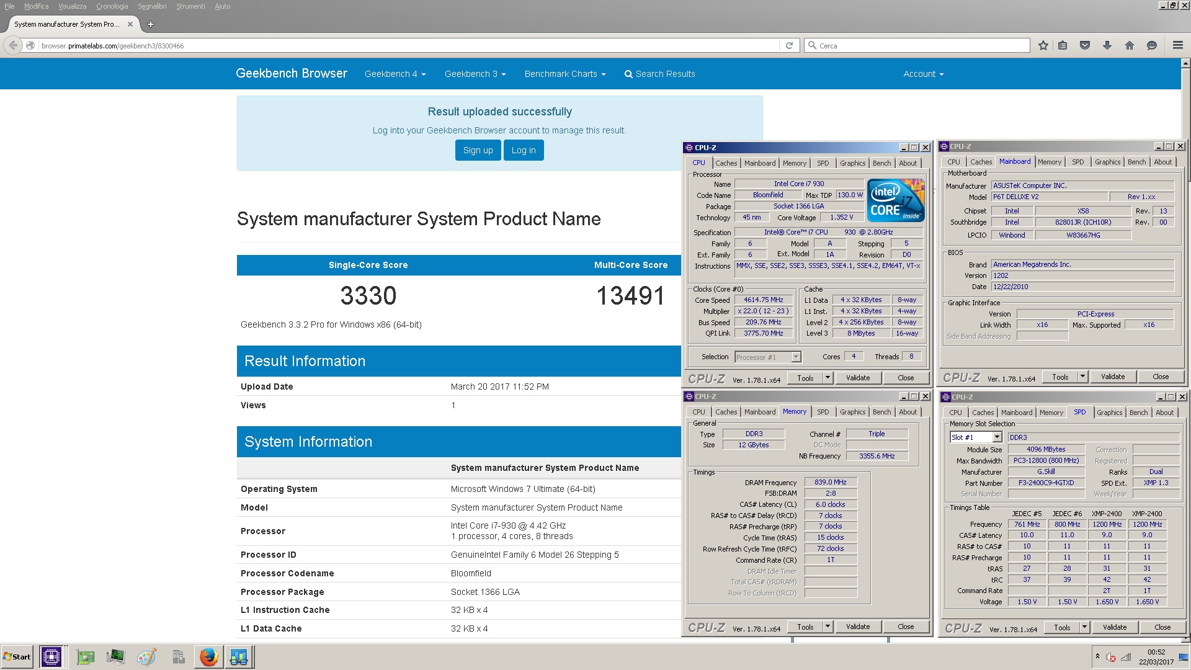The image size is (1191, 670).
Task: Click the Cerca search box
Action: [x=918, y=45]
